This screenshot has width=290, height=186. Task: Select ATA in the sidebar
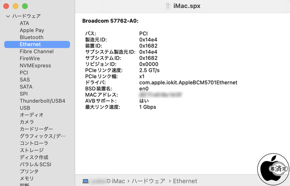coord(24,23)
